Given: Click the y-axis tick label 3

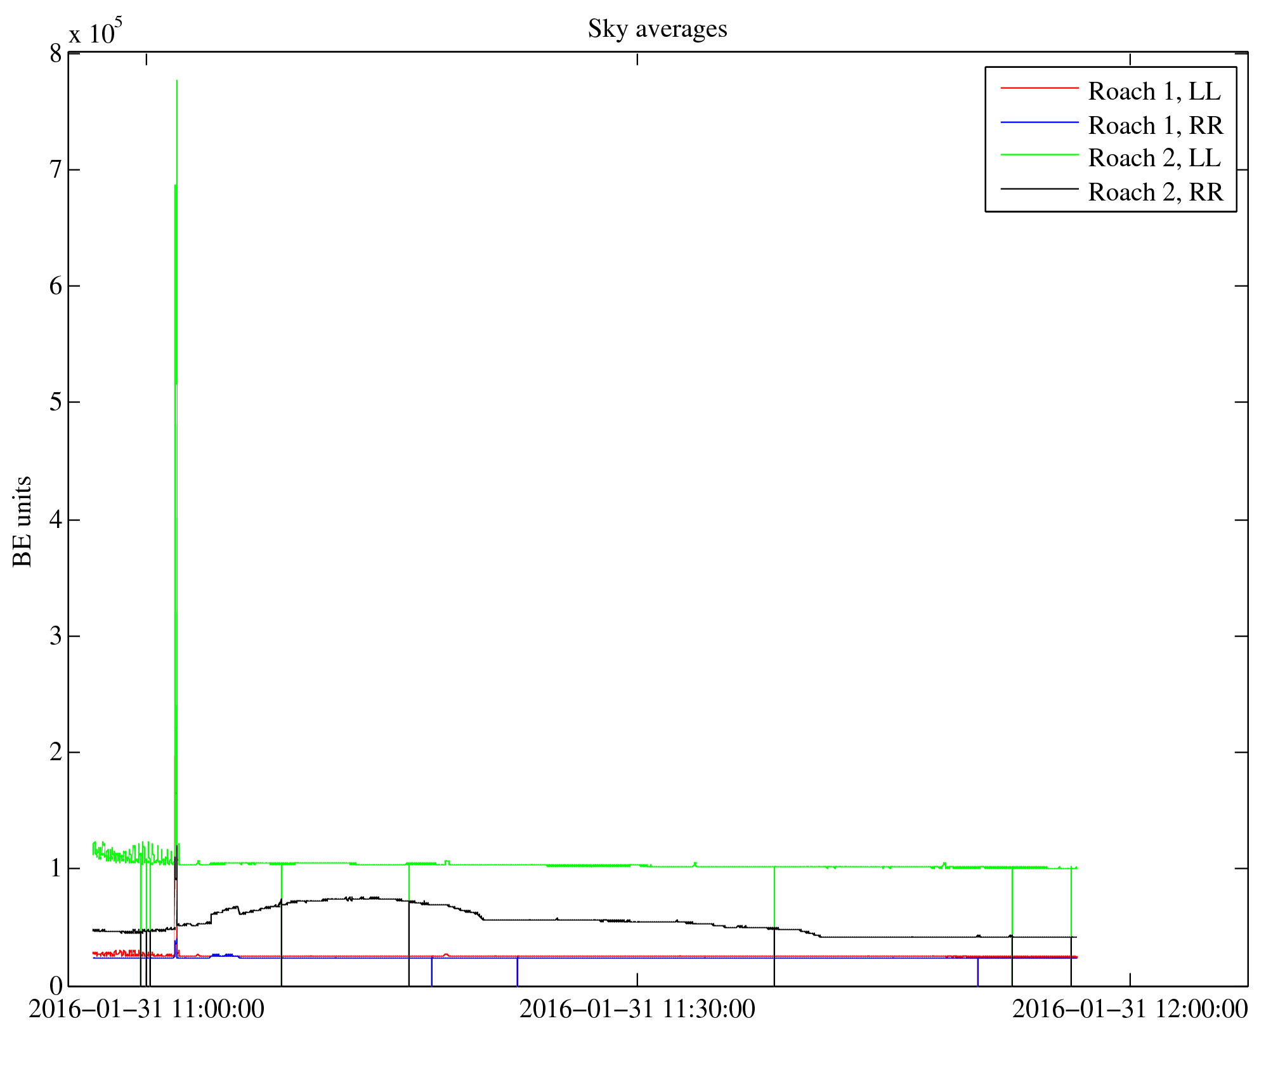Looking at the screenshot, I should (x=56, y=636).
